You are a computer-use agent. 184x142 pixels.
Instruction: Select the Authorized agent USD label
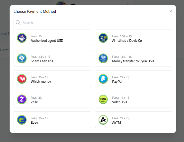pos(47,40)
